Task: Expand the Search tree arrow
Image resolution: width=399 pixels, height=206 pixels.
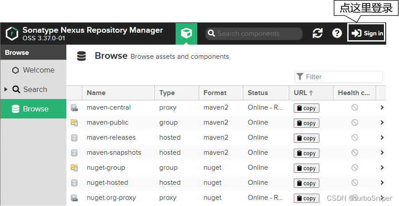Action: point(6,89)
